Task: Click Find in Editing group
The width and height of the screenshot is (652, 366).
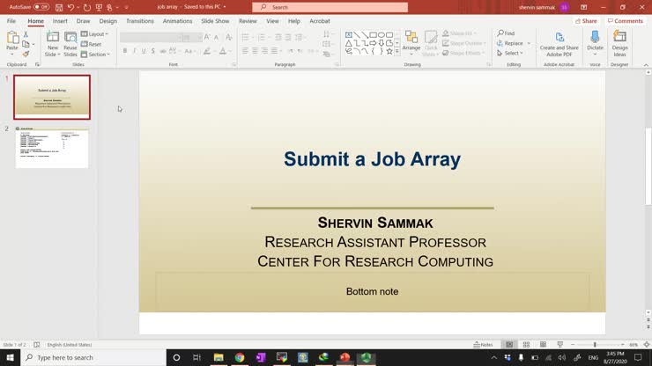Action: pos(506,33)
